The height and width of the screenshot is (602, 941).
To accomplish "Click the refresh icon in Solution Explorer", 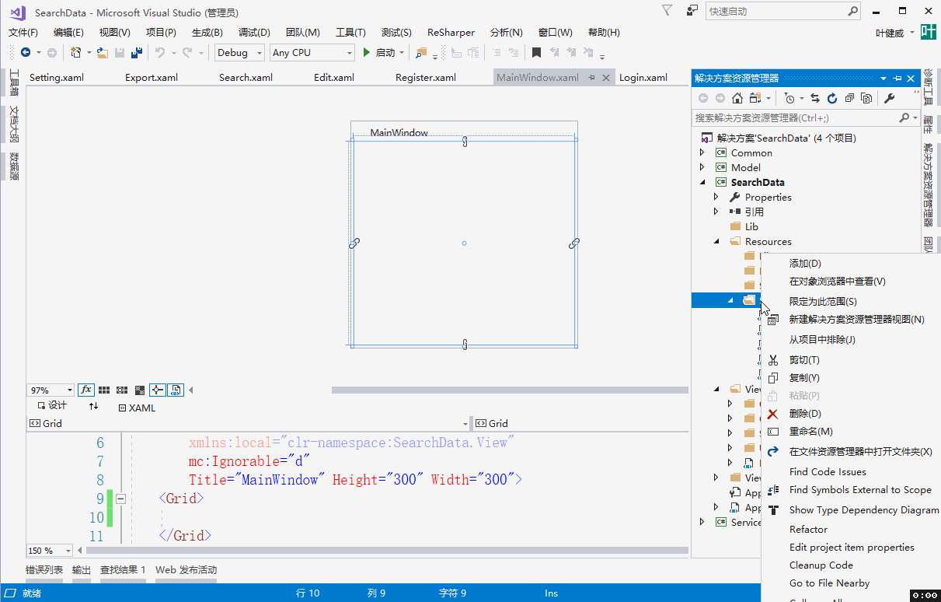I will click(x=832, y=98).
